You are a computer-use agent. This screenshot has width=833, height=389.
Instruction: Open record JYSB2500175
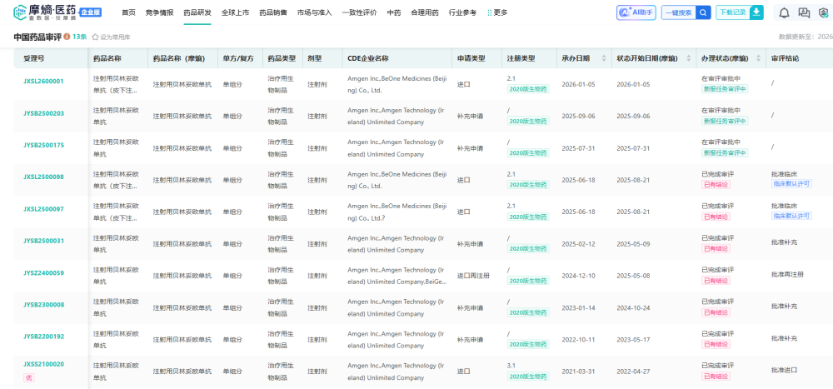(43, 145)
